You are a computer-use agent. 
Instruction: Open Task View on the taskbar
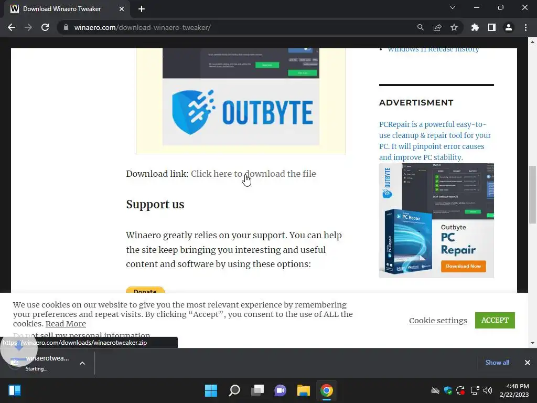pos(257,390)
